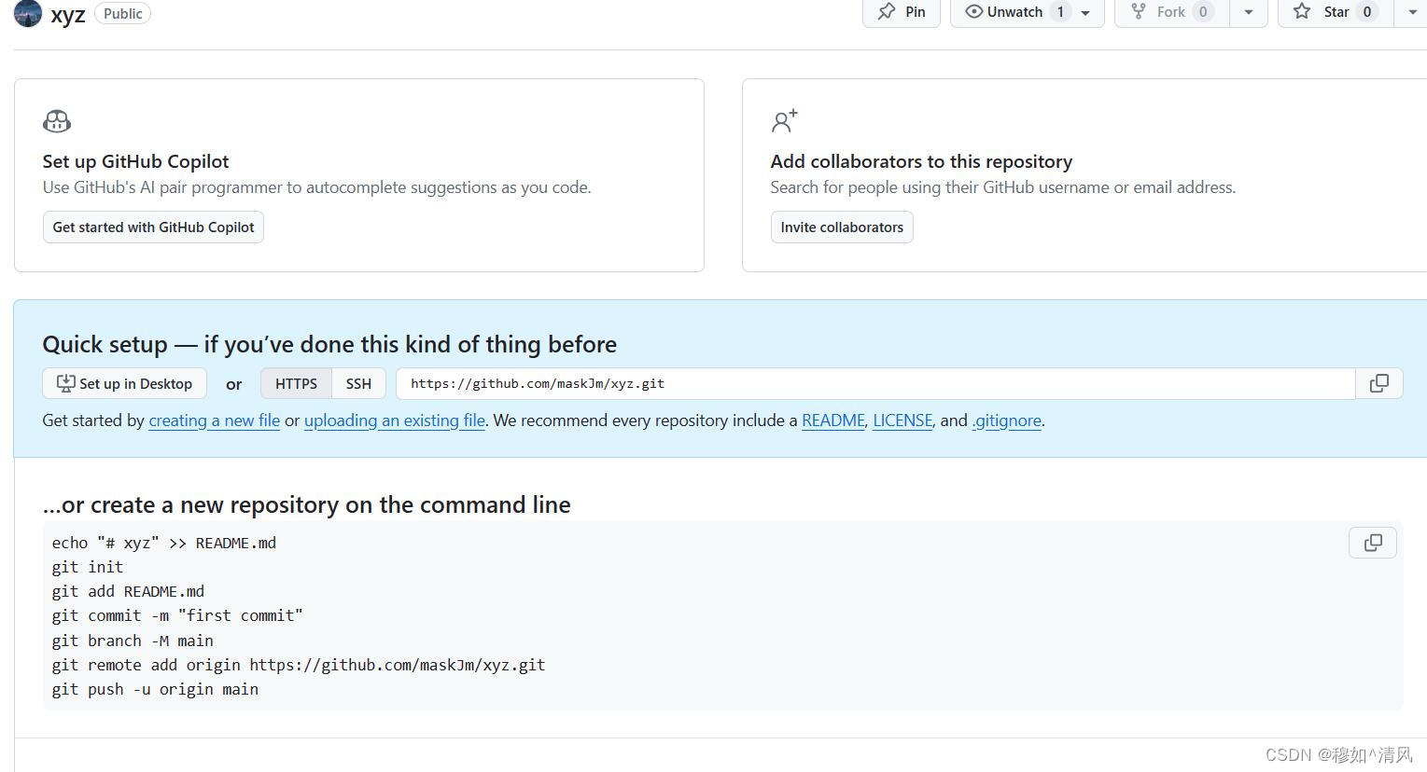The height and width of the screenshot is (772, 1427).
Task: Click the Public visibility badge
Action: pos(122,13)
